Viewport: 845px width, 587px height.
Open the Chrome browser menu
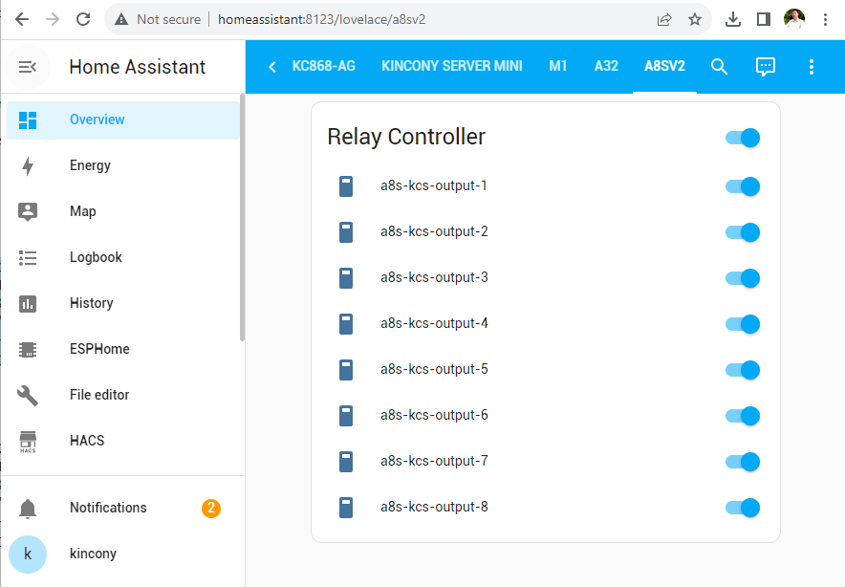(x=825, y=19)
